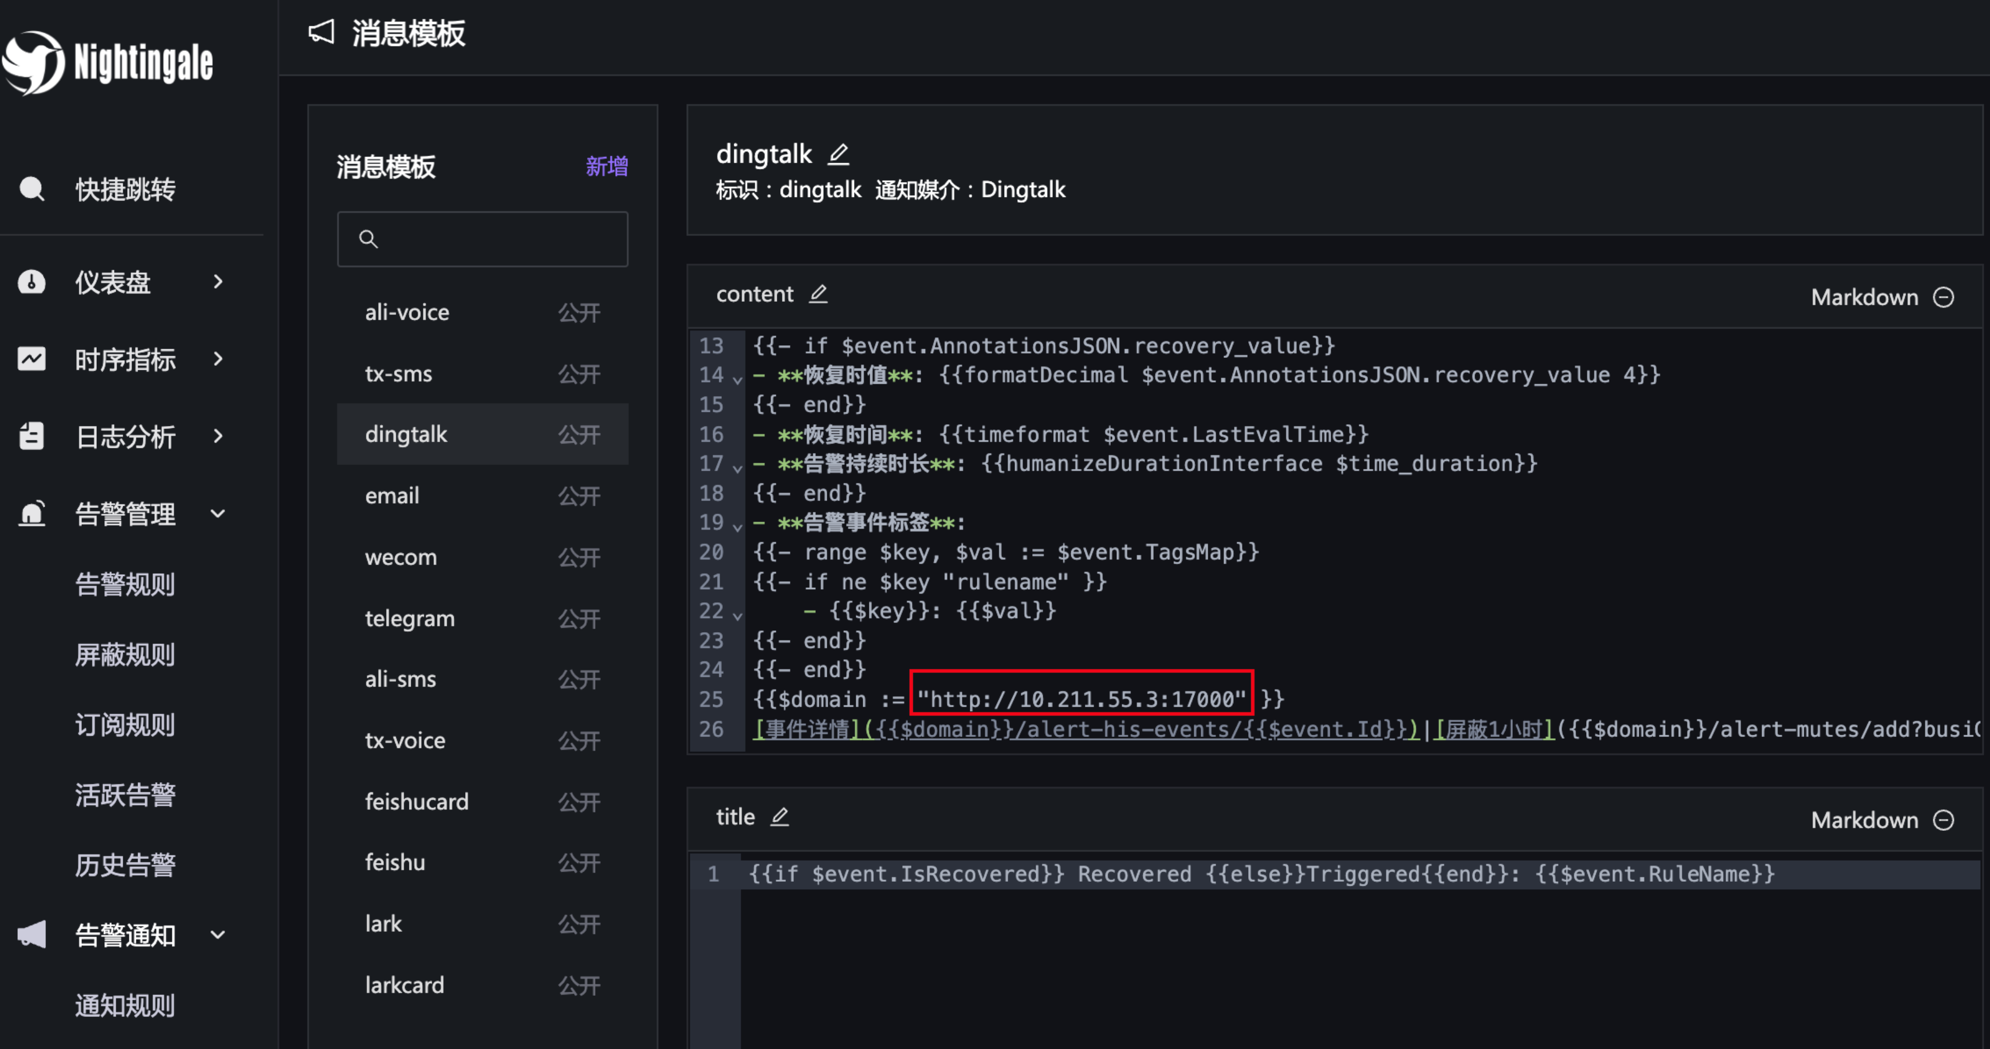
Task: Expand the 时序指标 menu chevron
Action: 218,359
